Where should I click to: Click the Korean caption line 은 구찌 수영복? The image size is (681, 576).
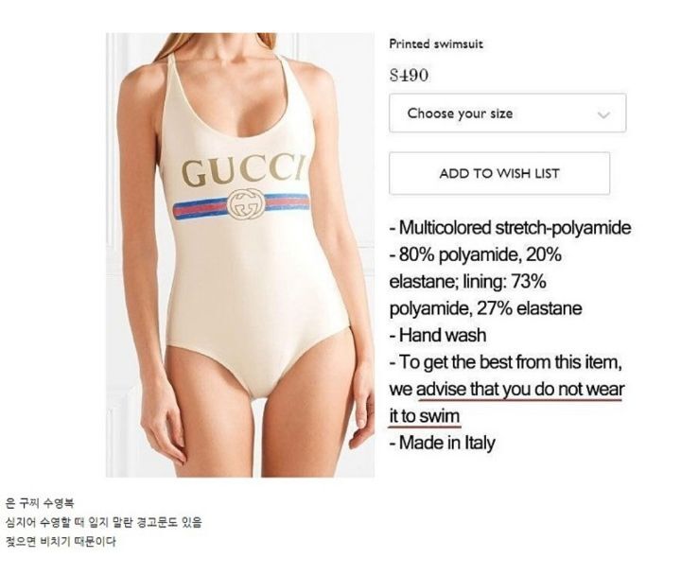tap(40, 503)
